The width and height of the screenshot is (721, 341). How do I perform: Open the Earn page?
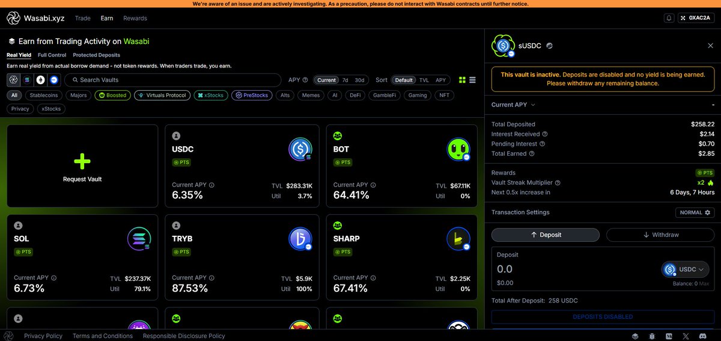(107, 18)
